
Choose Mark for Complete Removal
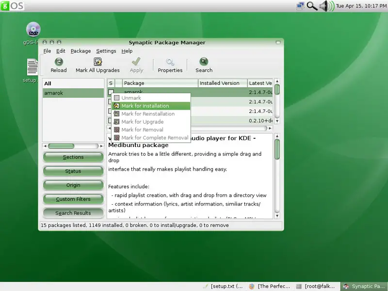pos(151,138)
